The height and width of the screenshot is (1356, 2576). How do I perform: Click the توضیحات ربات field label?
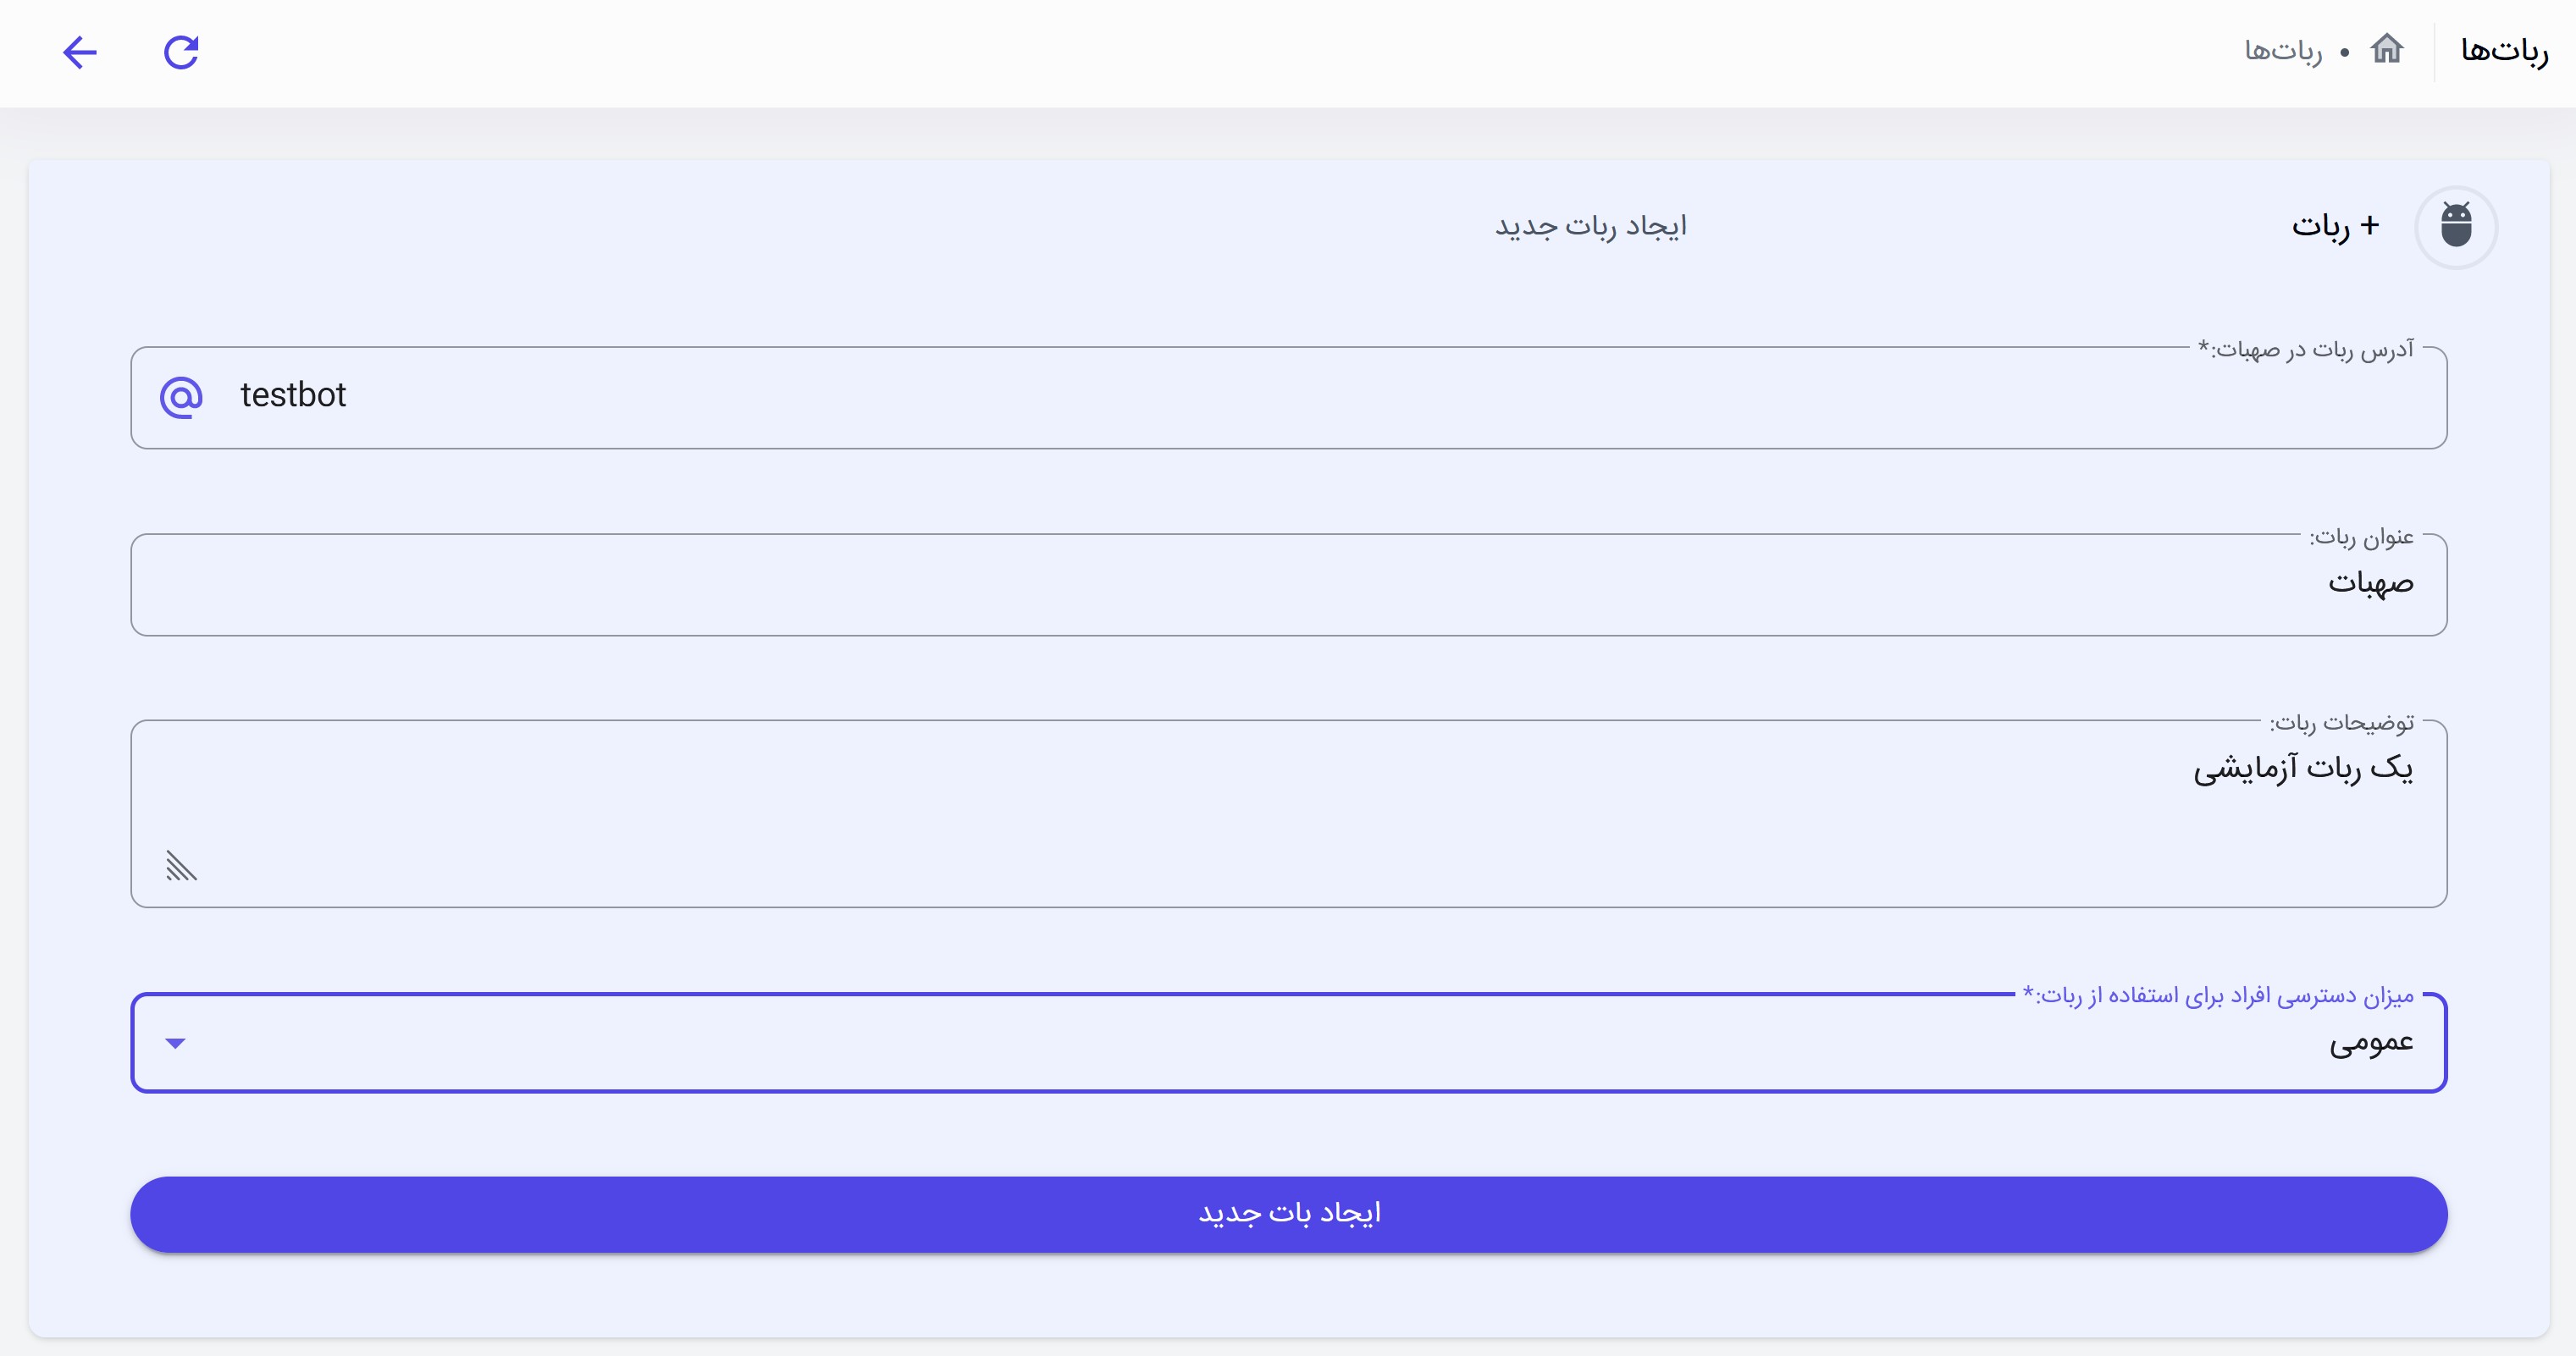(2341, 723)
